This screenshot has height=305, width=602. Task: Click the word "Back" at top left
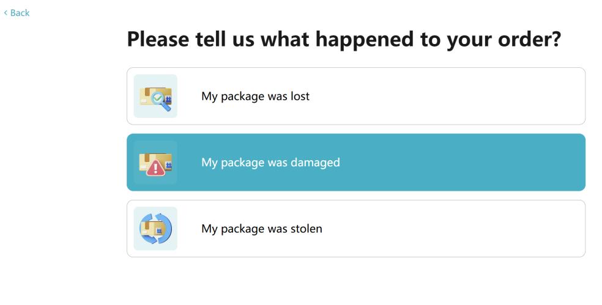(20, 13)
